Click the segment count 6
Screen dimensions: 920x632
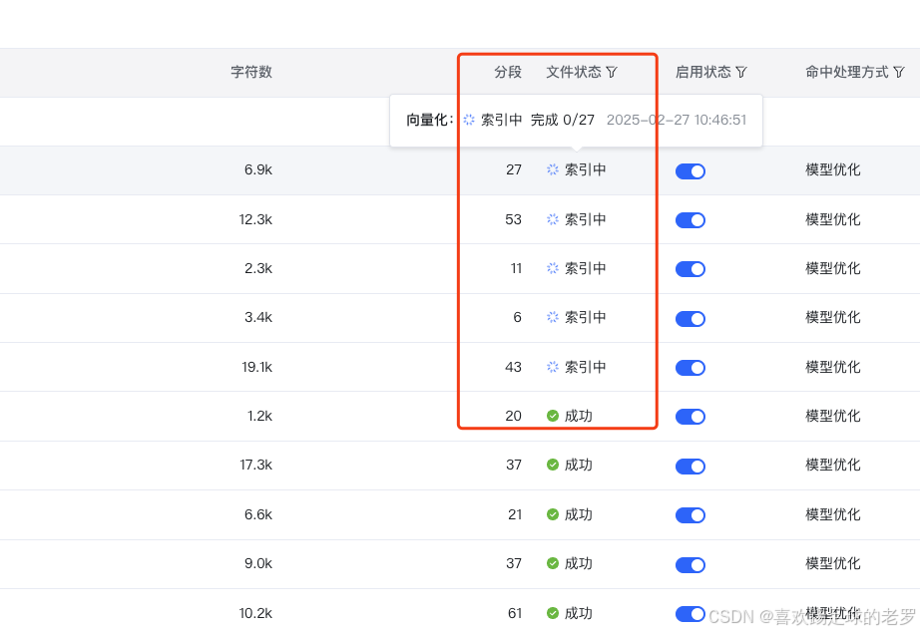(x=518, y=317)
